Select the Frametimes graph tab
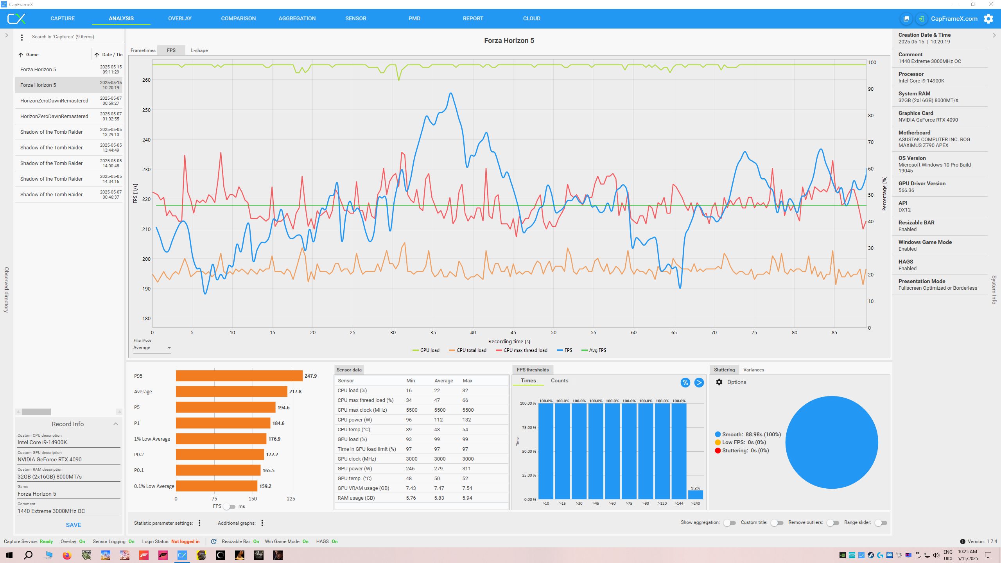The image size is (1001, 563). tap(143, 50)
